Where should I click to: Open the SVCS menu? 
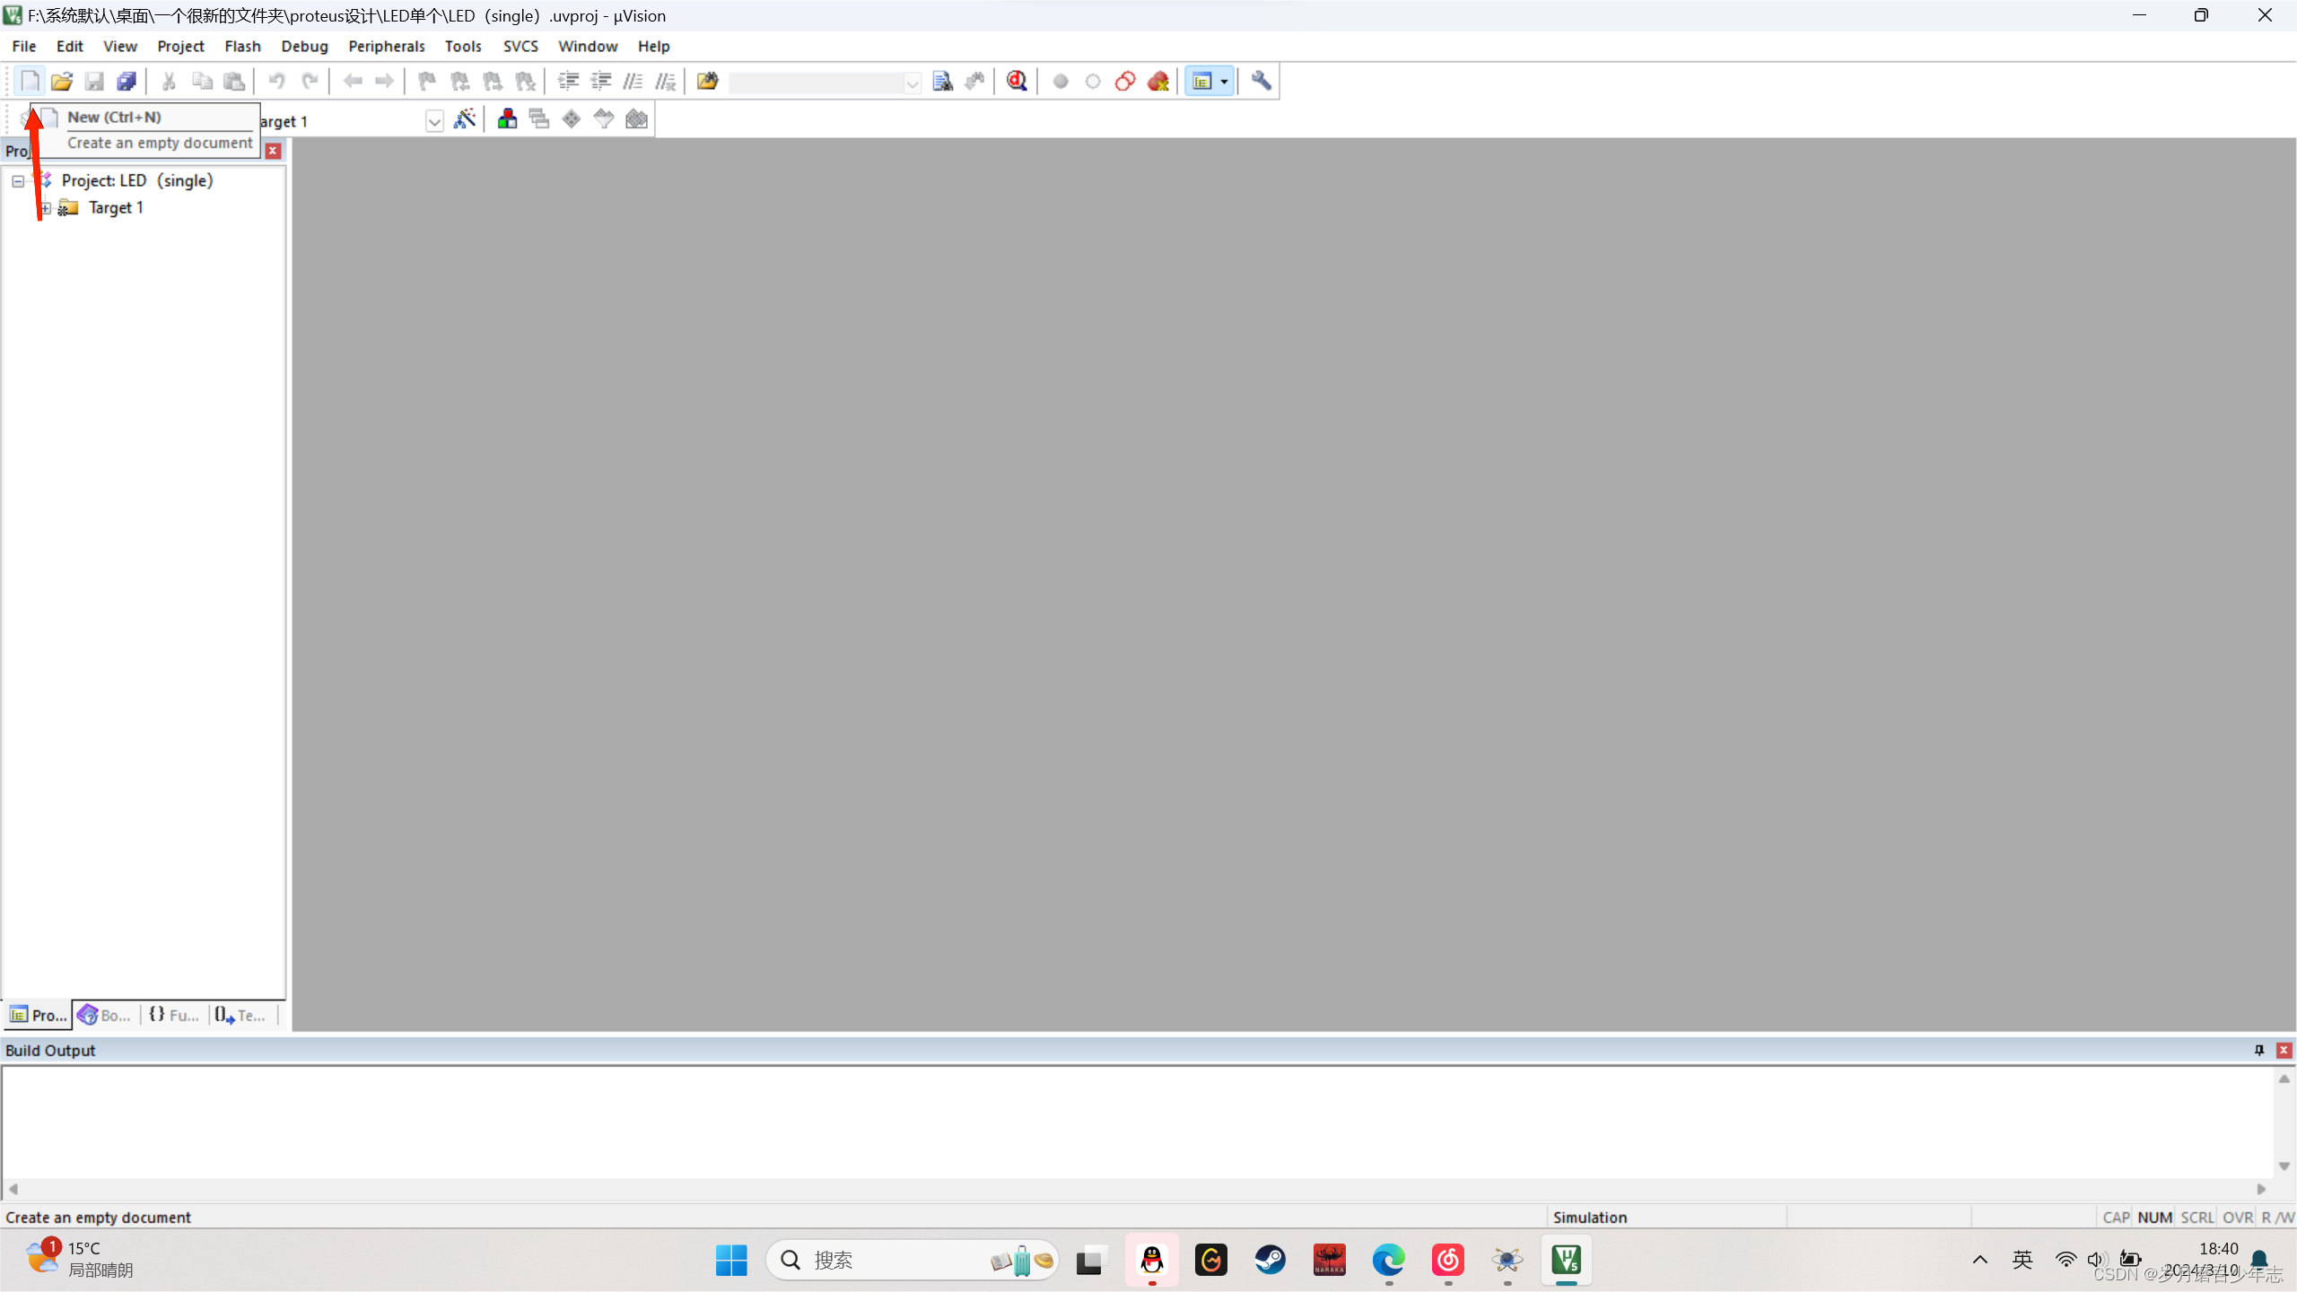[520, 46]
